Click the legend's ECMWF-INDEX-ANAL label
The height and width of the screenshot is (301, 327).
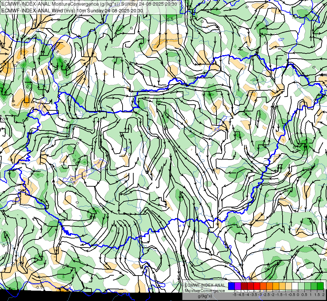pos(205,285)
